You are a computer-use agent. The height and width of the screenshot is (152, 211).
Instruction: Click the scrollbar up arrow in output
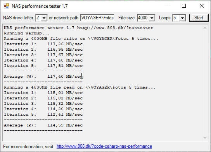(205, 28)
